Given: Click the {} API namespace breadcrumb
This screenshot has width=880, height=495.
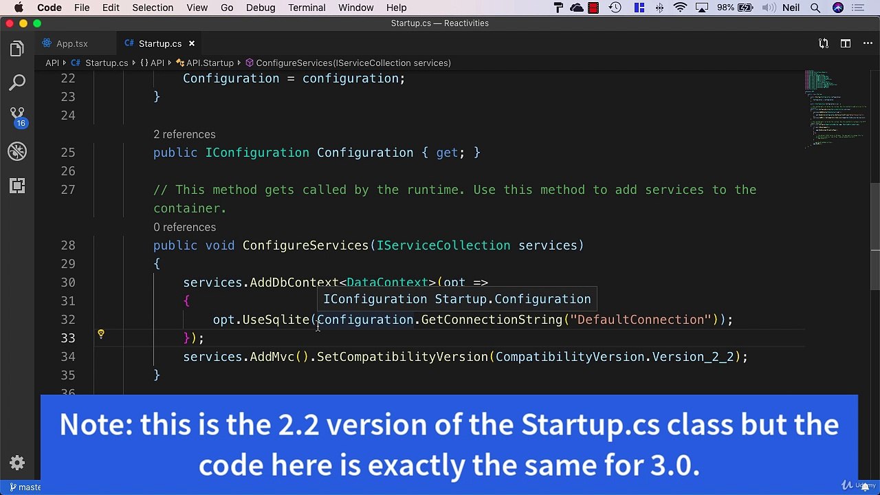Looking at the screenshot, I should [x=152, y=63].
